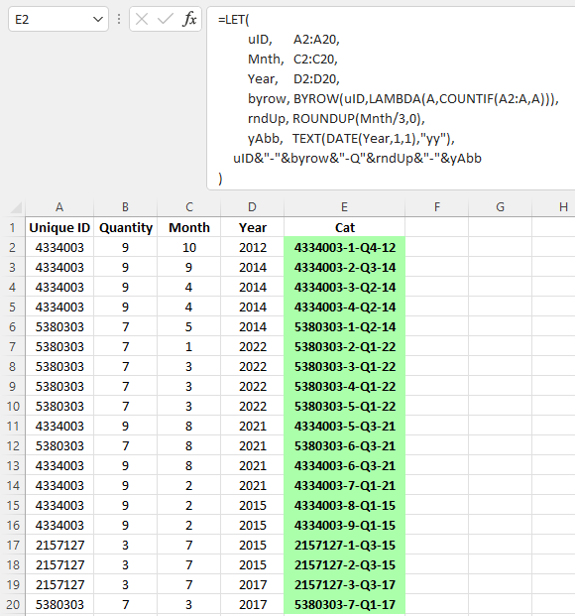
Task: Click the Quantity header cell
Action: 126,227
